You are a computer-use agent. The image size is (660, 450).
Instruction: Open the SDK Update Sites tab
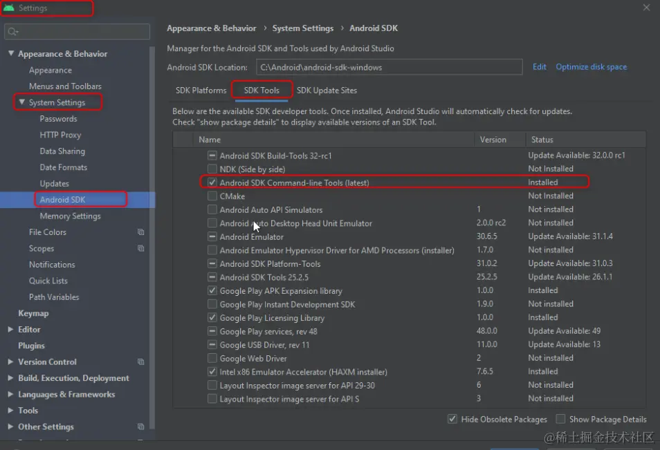(x=327, y=91)
